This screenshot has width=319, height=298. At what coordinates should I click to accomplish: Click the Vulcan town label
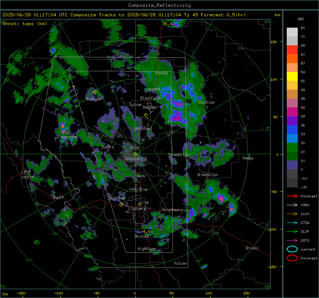(x=180, y=263)
